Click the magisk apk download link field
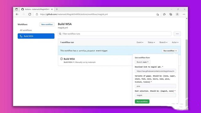The image size is (201, 113). [155, 71]
